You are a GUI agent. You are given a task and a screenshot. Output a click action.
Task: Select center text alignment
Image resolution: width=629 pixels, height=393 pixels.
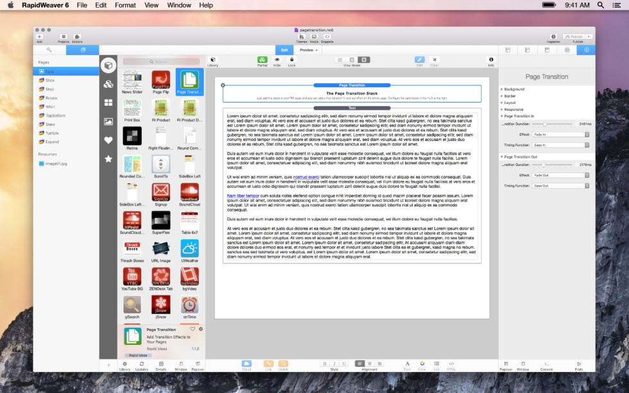(x=370, y=364)
